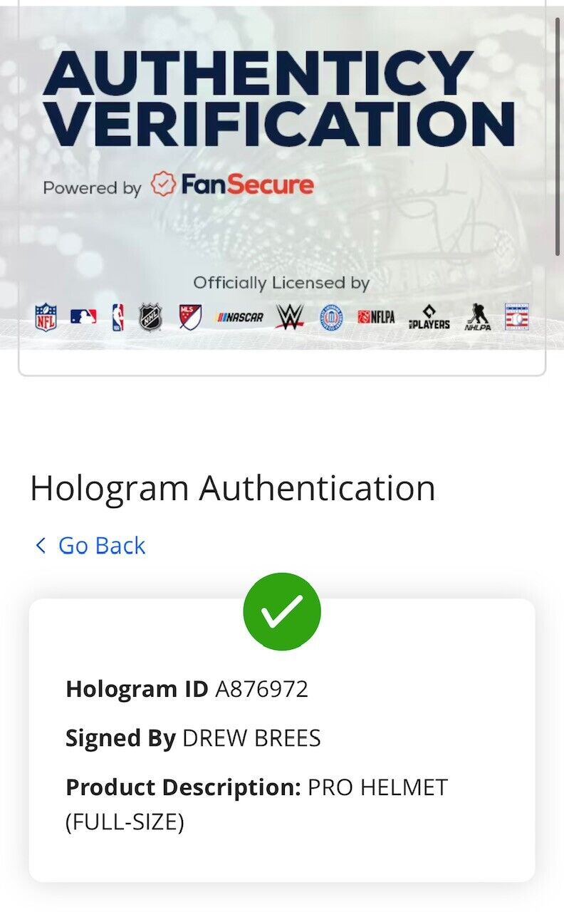Click the green verified checkmark
564x912 pixels.
(282, 611)
